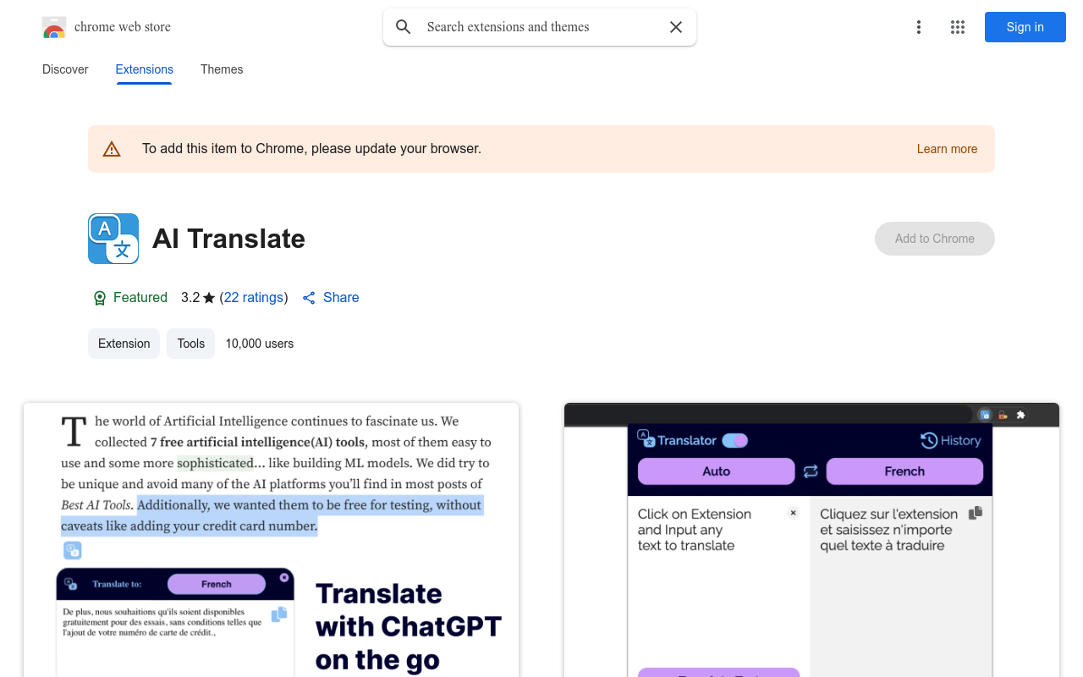Open the Learn more link
The width and height of the screenshot is (1083, 677).
click(947, 149)
